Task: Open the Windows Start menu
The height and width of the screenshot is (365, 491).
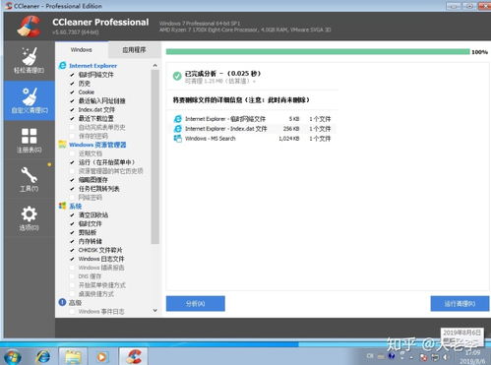Action: [13, 357]
